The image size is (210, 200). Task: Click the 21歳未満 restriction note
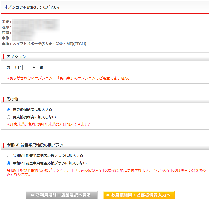(49, 124)
